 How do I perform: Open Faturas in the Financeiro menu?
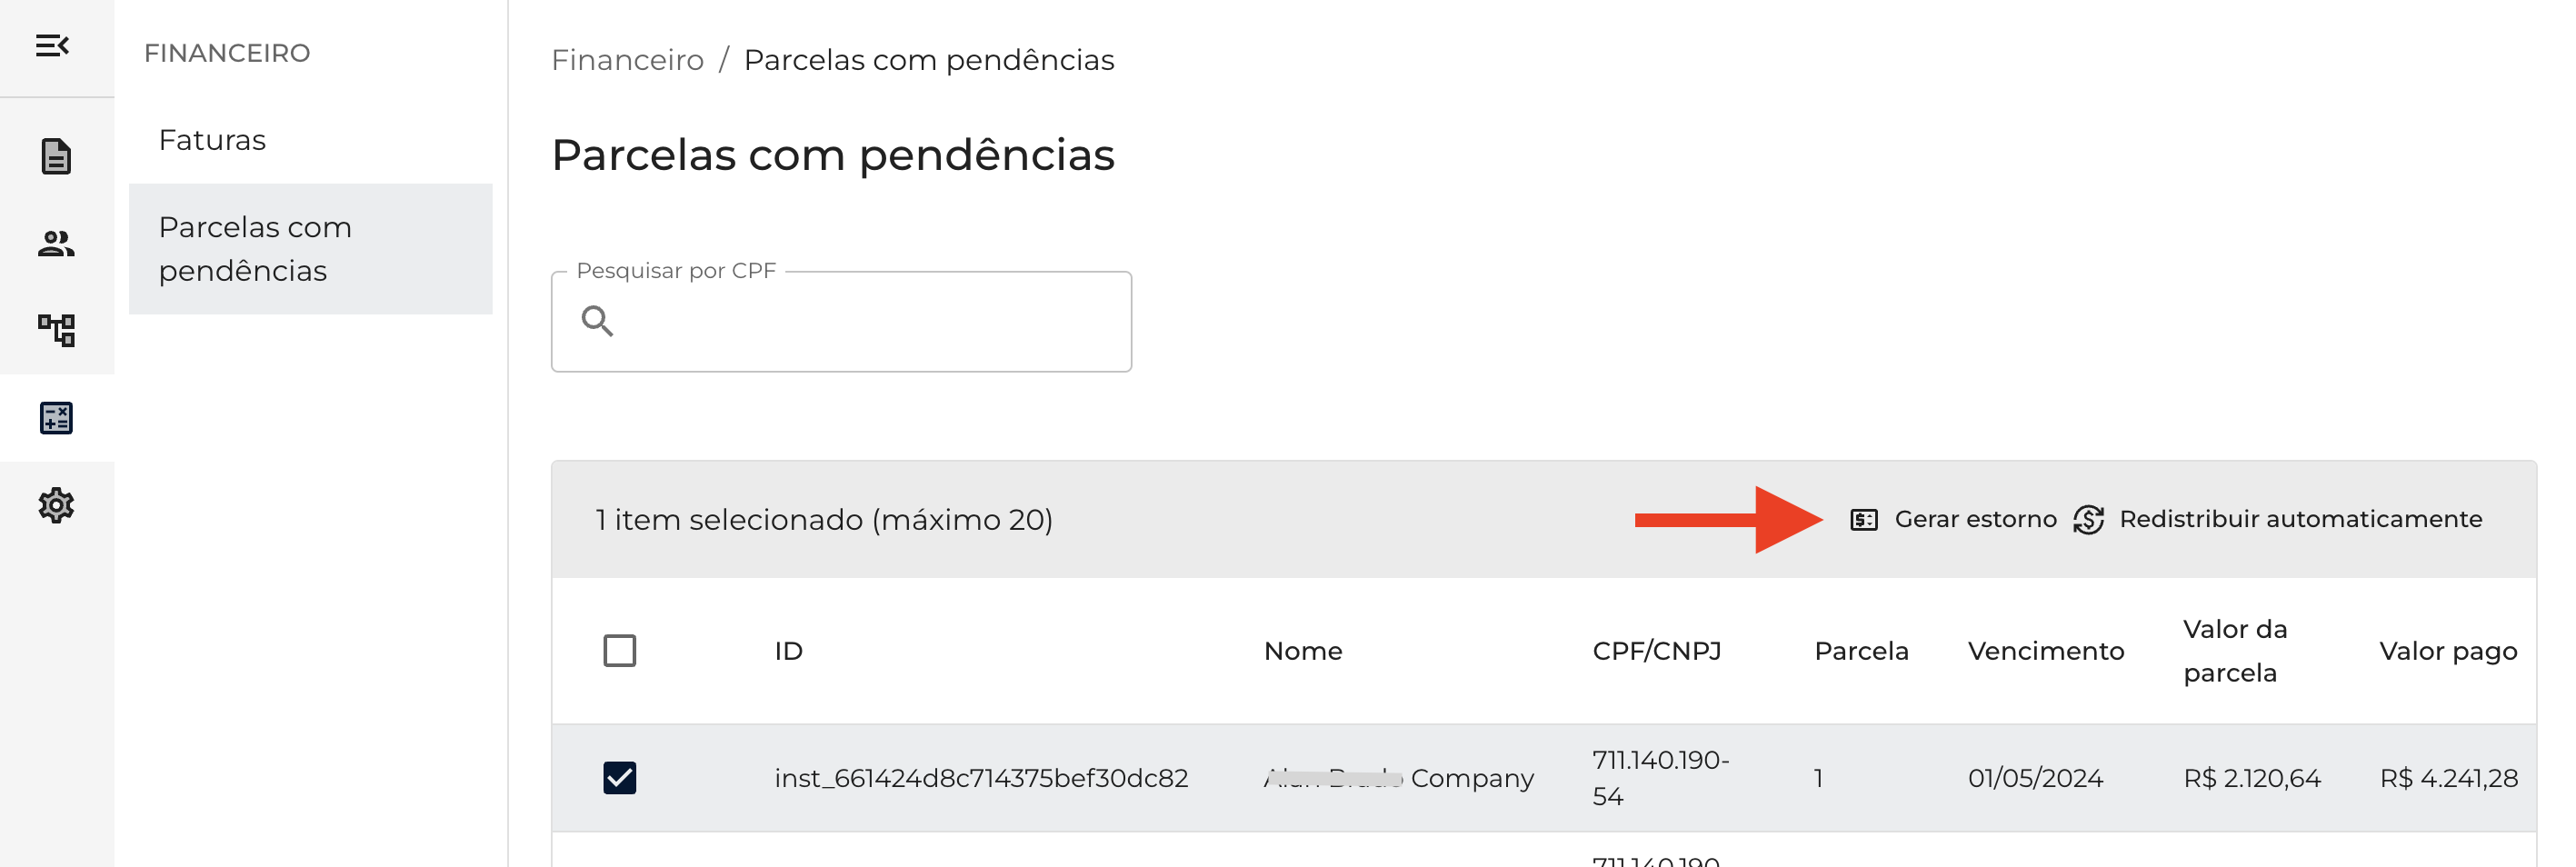tap(212, 140)
